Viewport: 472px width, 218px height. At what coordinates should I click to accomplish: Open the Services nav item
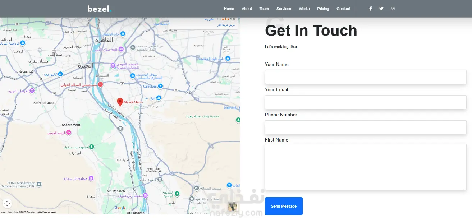point(284,9)
